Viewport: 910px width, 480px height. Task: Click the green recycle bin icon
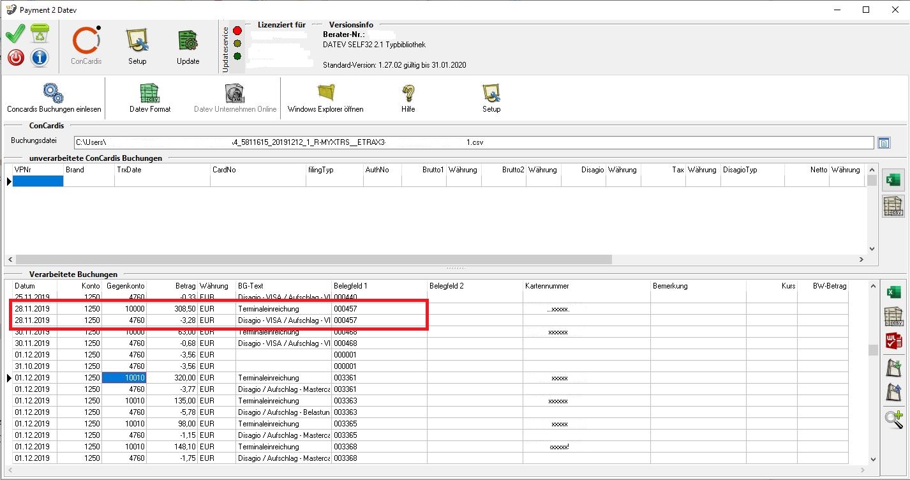(40, 34)
